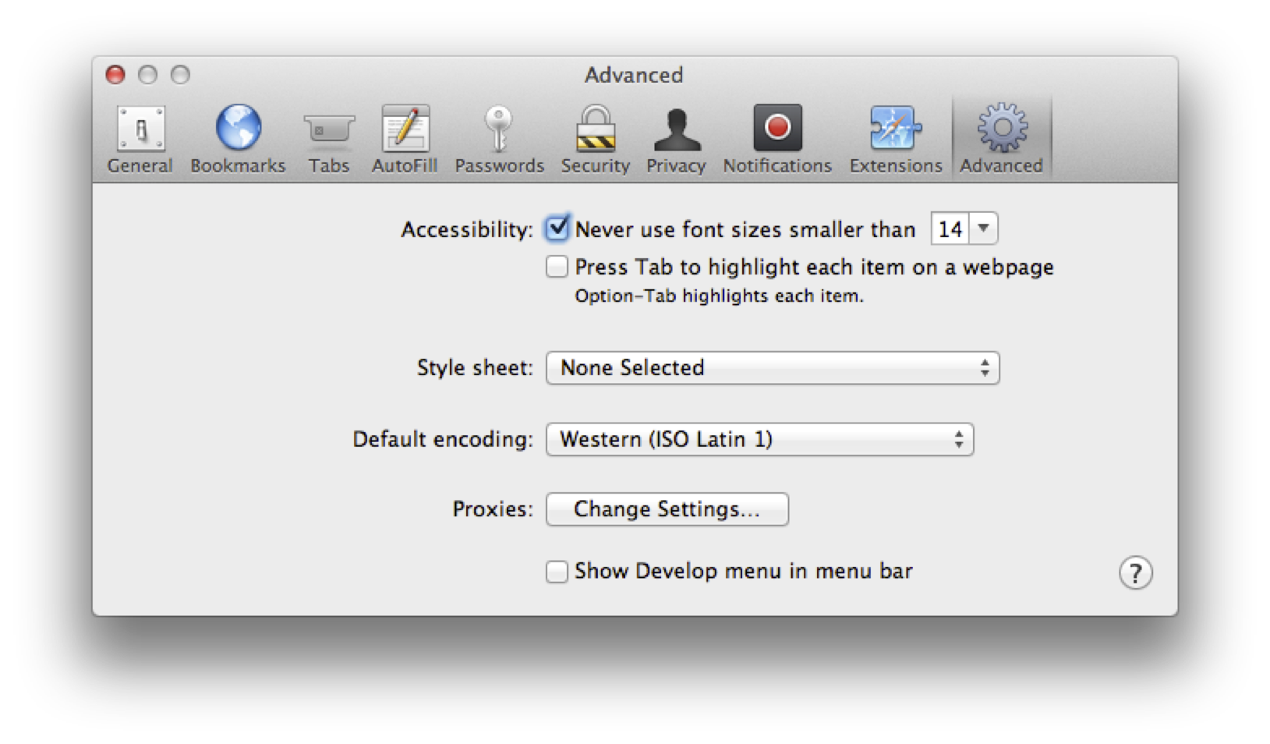
Task: Select the Advanced preferences pane
Action: [x=1001, y=140]
